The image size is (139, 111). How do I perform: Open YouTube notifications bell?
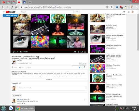[x=129, y=12]
